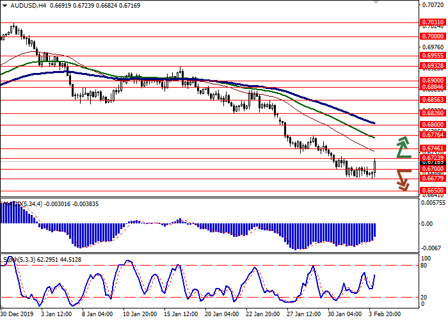
Task: Click the 0.68563 red price label
Action: (x=431, y=100)
